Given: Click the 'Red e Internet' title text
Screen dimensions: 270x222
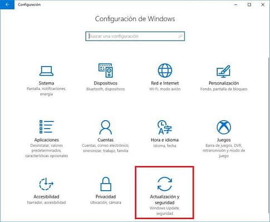Looking at the screenshot, I should coord(165,83).
